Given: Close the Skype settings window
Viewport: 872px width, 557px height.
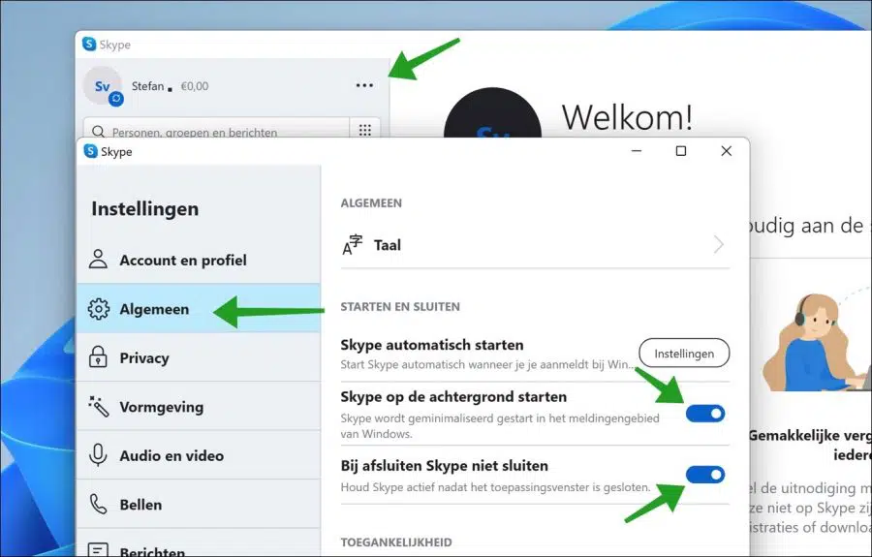Looking at the screenshot, I should coord(727,151).
